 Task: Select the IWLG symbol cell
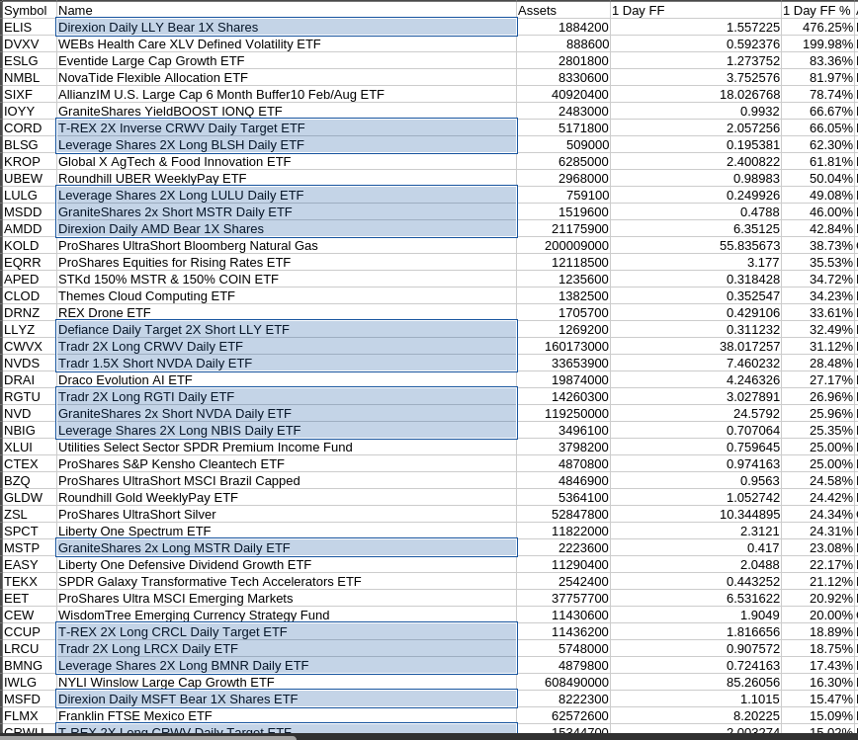click(x=29, y=683)
